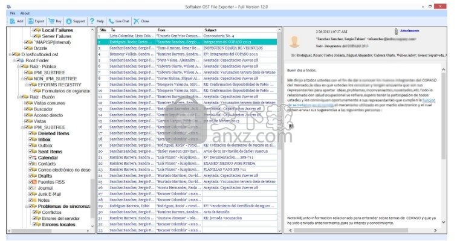Collapse IPM_SUBTREE node above Deleted Items
Screen dimensions: 460x241
[x=22, y=127]
